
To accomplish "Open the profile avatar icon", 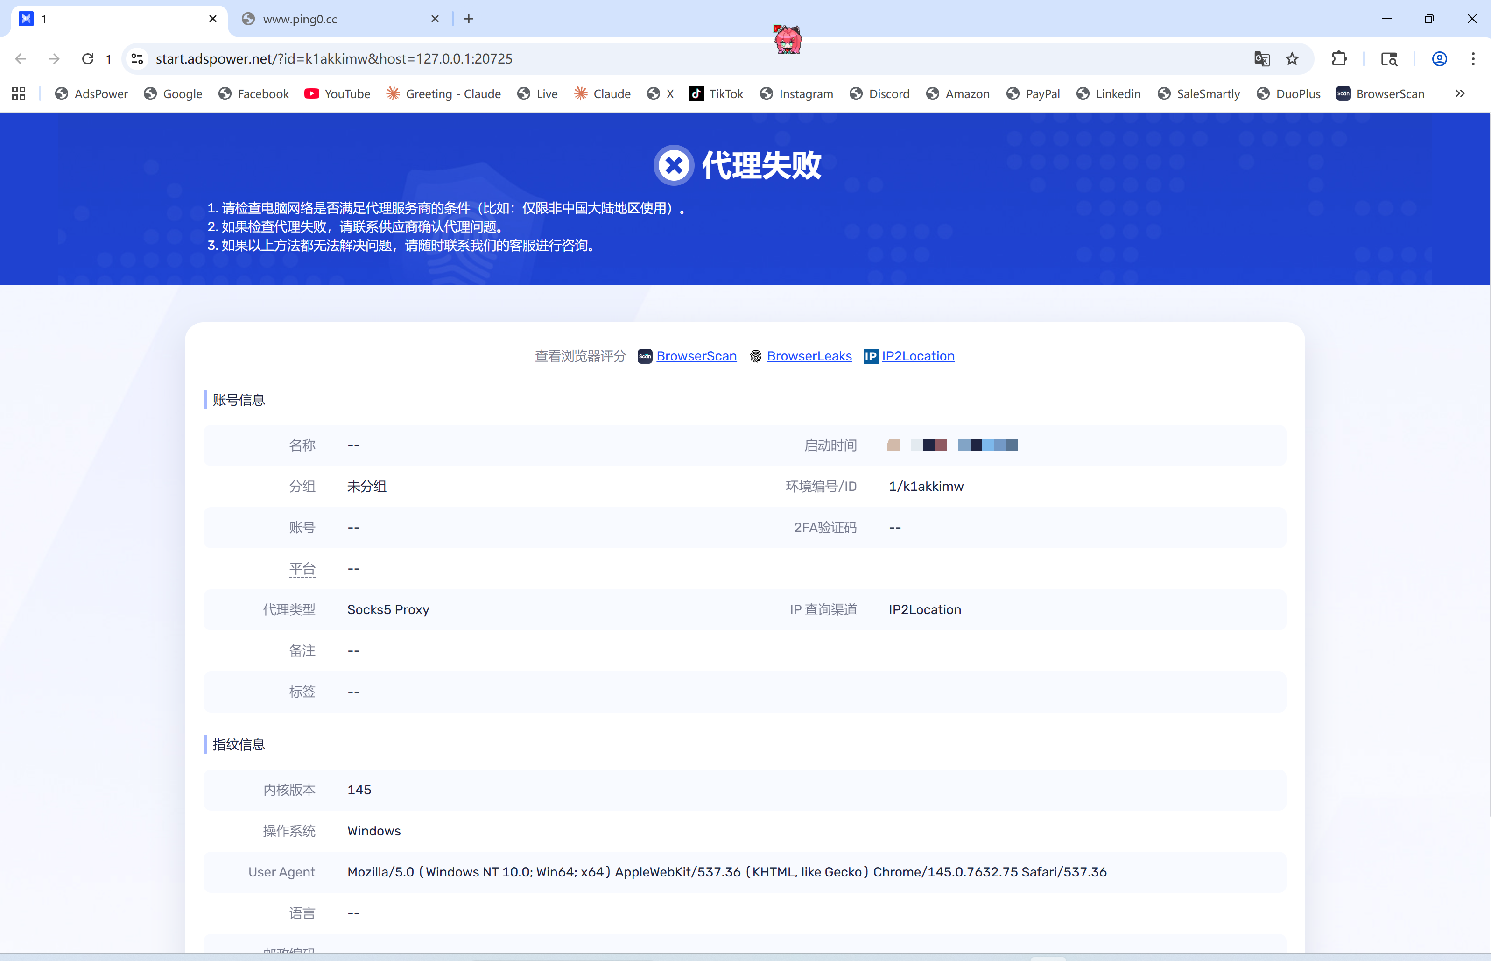I will pos(1439,59).
